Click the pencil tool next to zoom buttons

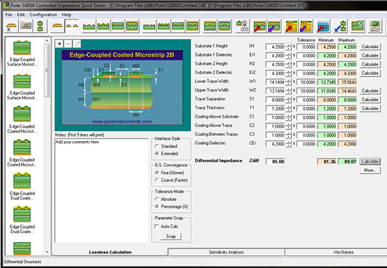[77, 44]
